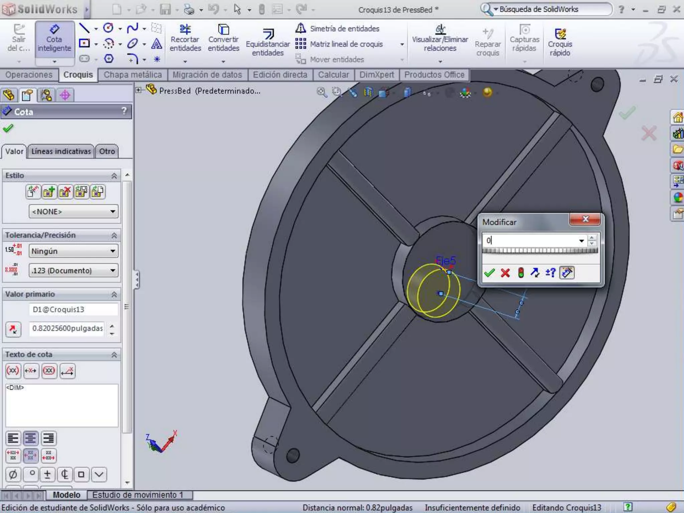Switch to the Operaciones tab

[29, 74]
